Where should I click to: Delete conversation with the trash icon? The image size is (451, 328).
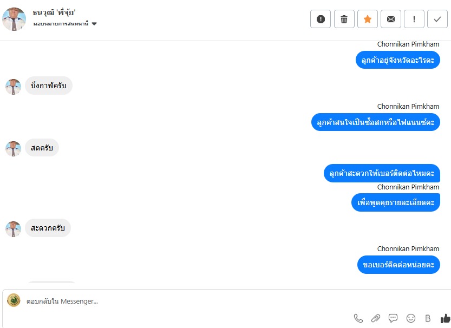[344, 19]
